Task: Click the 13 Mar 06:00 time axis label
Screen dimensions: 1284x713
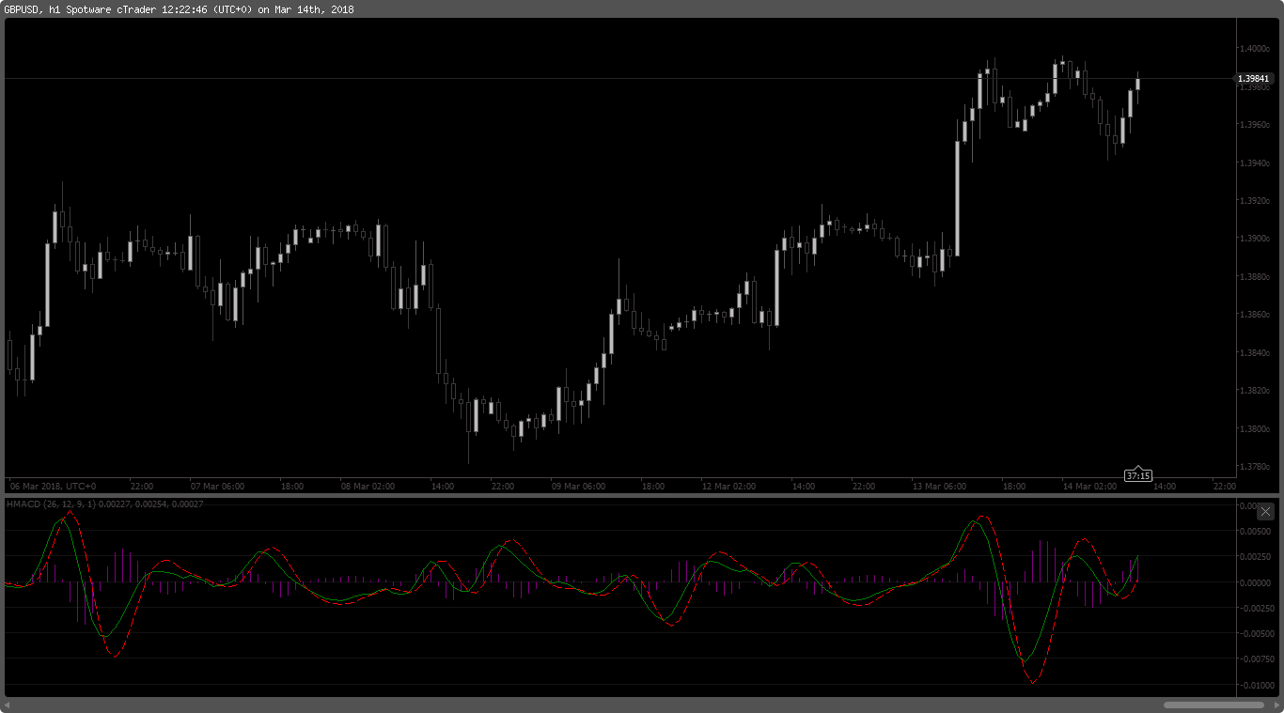Action: pos(939,487)
